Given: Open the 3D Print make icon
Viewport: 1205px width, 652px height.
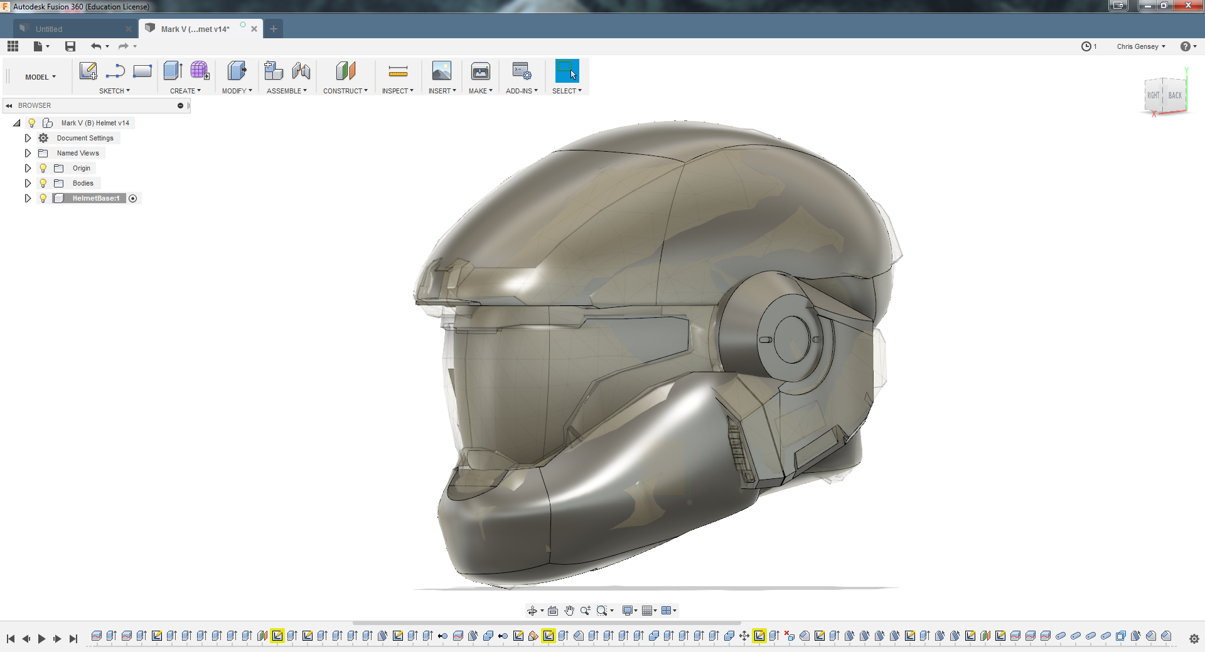Looking at the screenshot, I should click(x=481, y=71).
